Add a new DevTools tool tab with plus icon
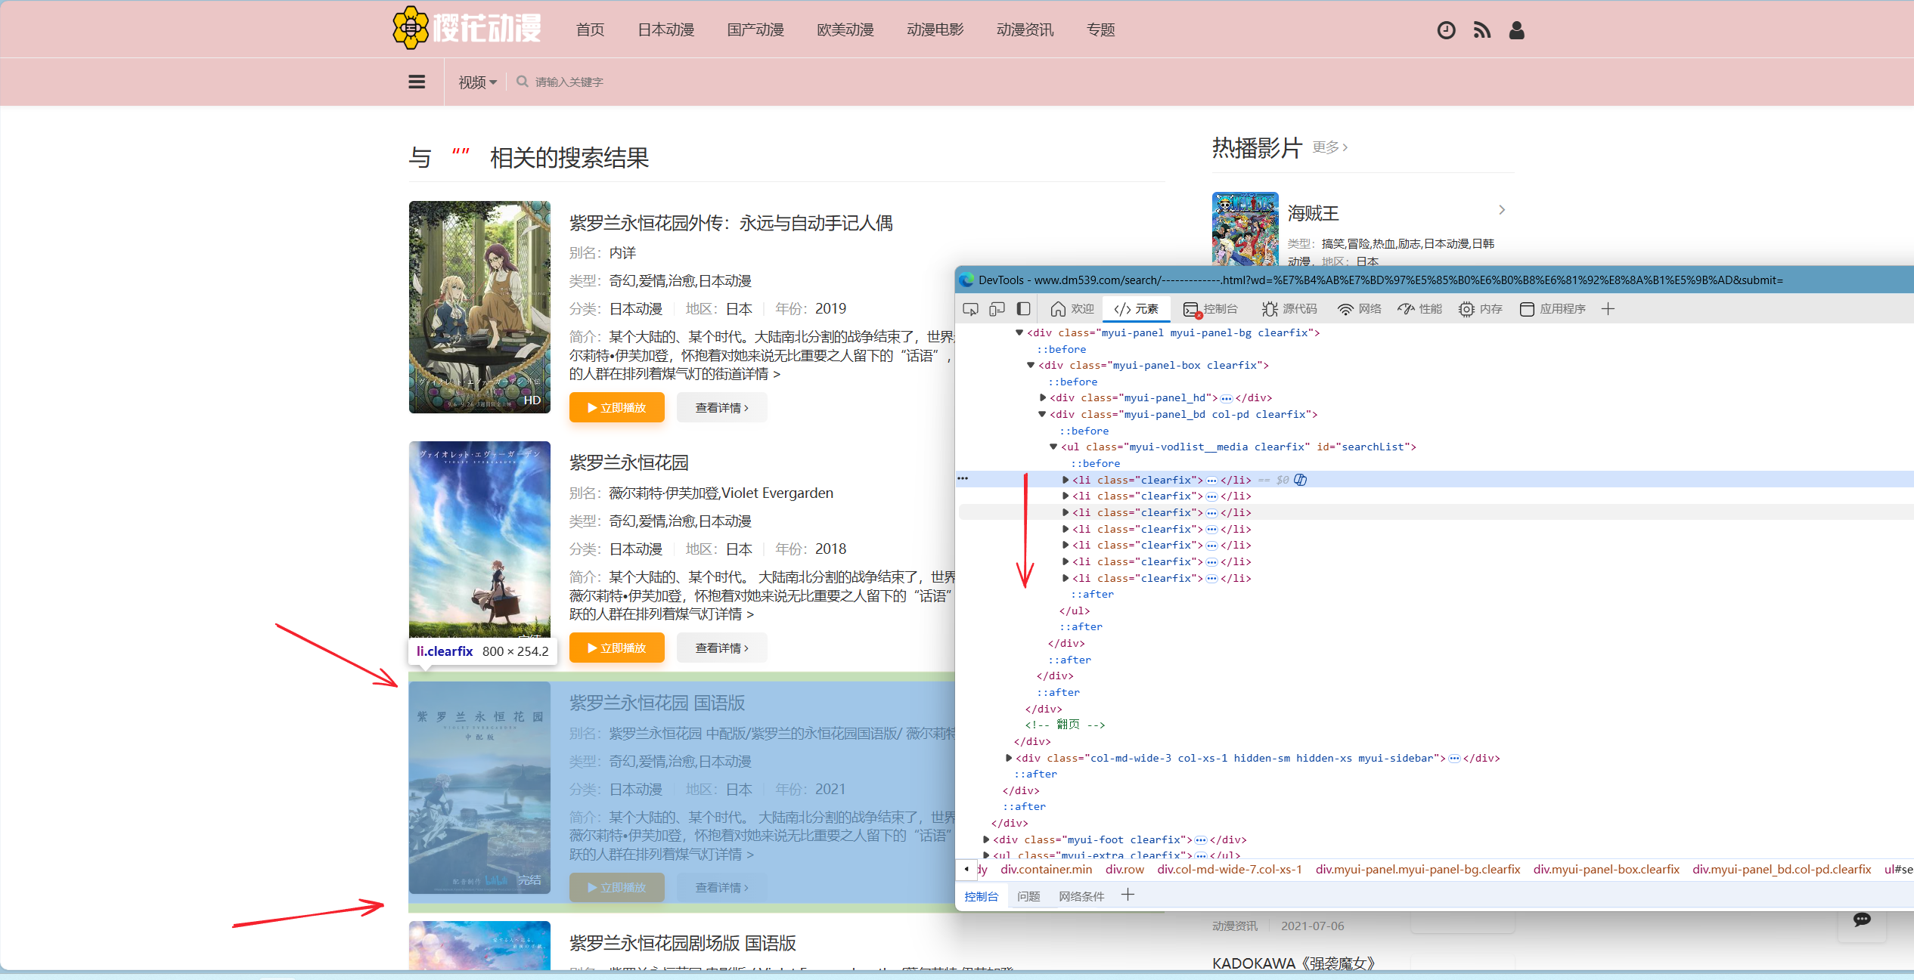1914x980 pixels. click(x=1608, y=309)
